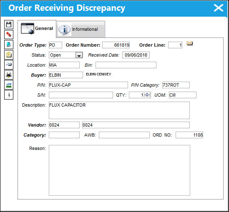
Task: Click the Status combo box showing Open
Action: click(x=66, y=55)
